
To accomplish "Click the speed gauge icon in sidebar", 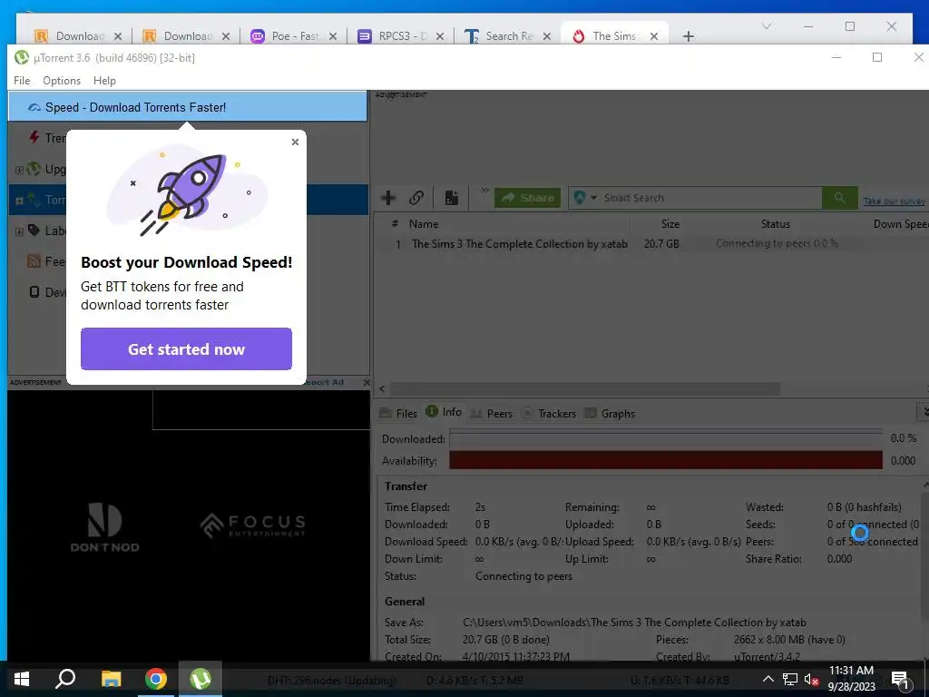I will (x=34, y=107).
